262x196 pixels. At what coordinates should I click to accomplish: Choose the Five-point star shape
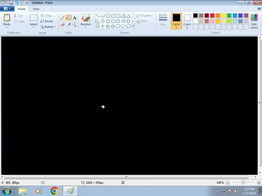coord(108,26)
